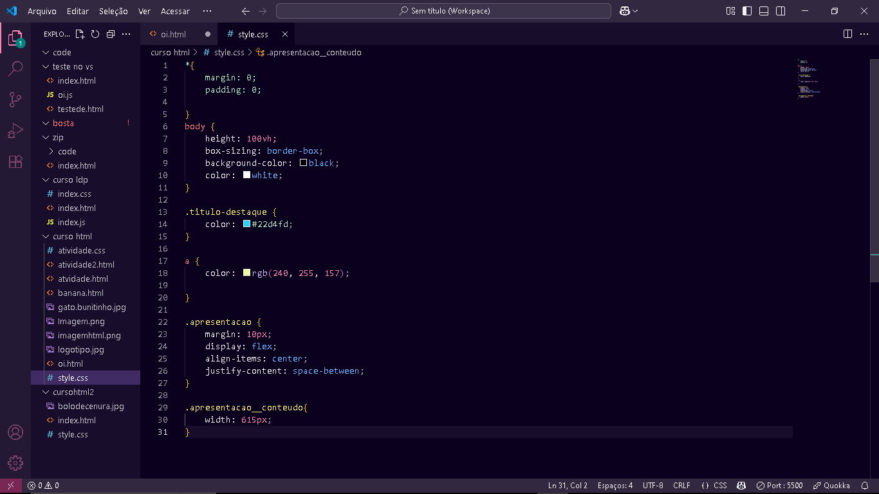The width and height of the screenshot is (879, 494).
Task: Toggle the Primary Side Bar
Action: [x=747, y=11]
